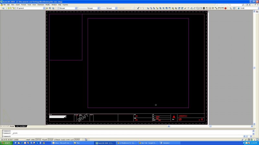Open the Draw menu

tap(34, 5)
